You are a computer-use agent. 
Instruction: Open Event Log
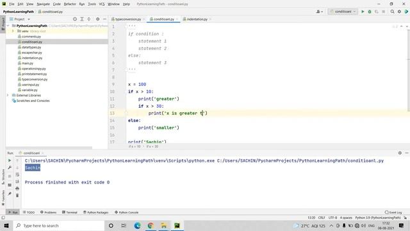[393, 212]
